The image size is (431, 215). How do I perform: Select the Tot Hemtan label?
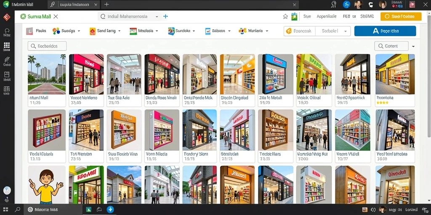[x=81, y=154]
